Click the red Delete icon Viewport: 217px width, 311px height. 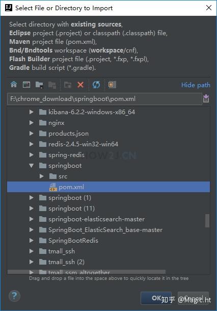tap(80, 85)
